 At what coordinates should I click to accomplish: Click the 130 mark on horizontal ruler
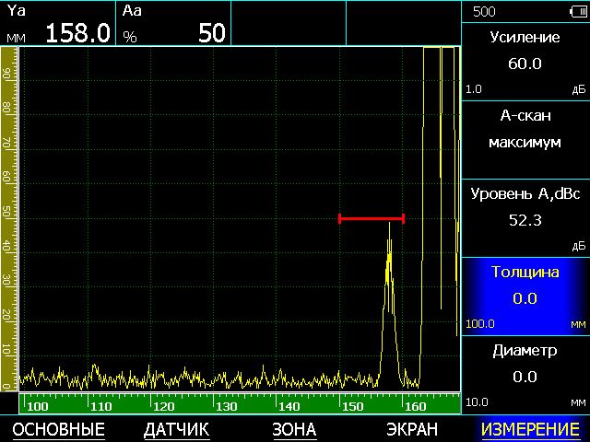227,406
